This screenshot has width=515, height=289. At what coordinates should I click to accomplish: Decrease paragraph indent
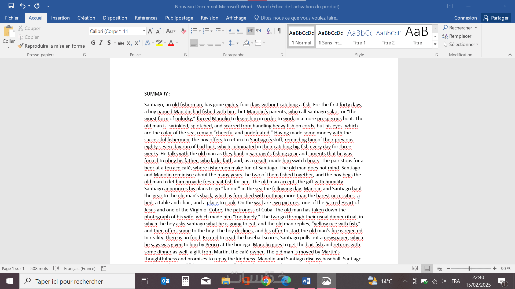(x=231, y=31)
